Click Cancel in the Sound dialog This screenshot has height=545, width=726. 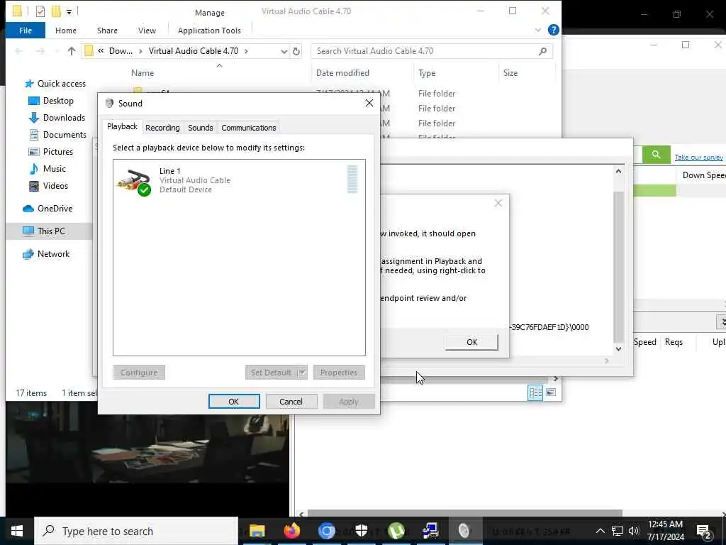click(x=291, y=402)
